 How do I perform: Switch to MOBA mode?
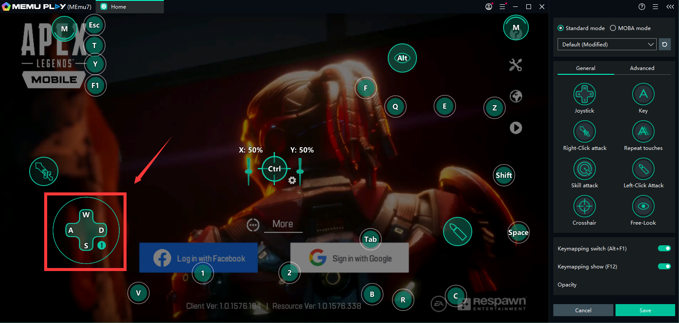coord(613,28)
